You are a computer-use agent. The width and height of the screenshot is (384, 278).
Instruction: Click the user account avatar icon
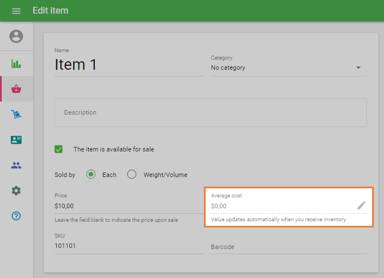coord(16,36)
